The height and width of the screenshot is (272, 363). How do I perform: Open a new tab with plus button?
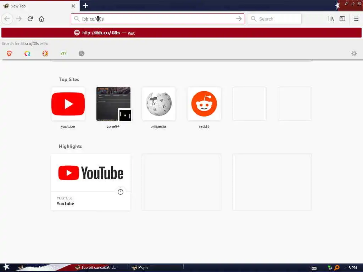point(85,6)
